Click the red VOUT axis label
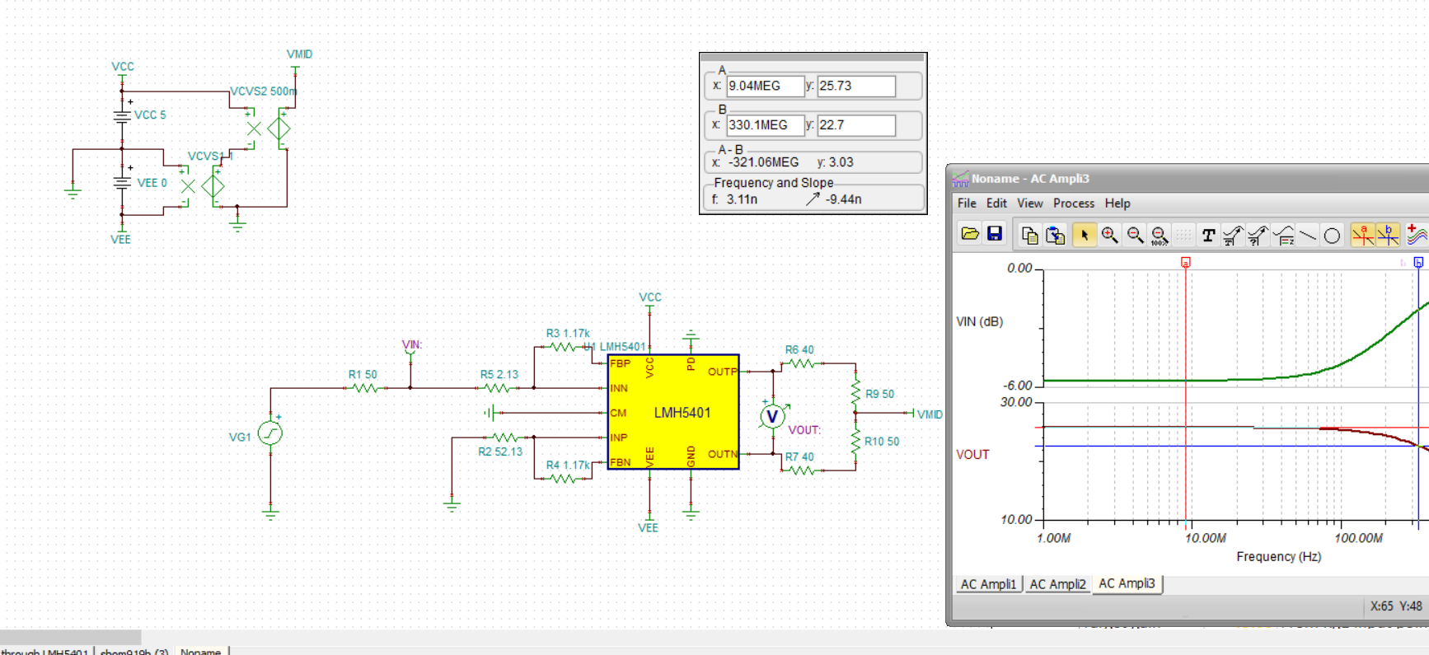 click(x=972, y=454)
